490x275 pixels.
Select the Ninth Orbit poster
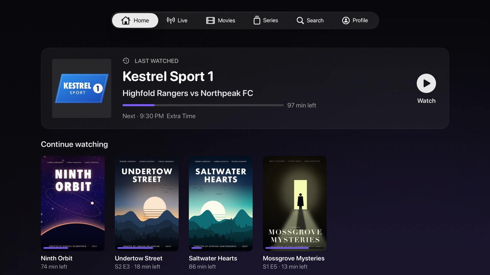[x=73, y=203]
